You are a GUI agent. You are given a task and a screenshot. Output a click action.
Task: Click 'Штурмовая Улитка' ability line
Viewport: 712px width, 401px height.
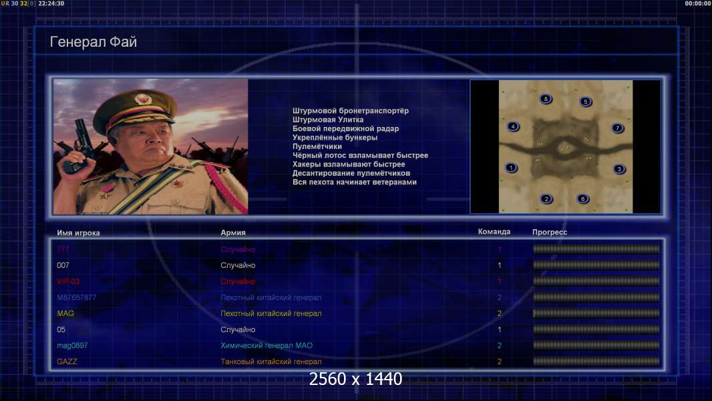click(x=328, y=120)
